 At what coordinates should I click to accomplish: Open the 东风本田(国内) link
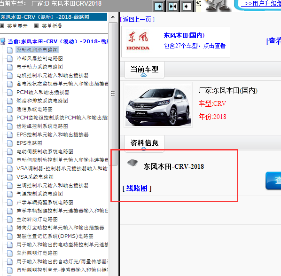pos(184,36)
